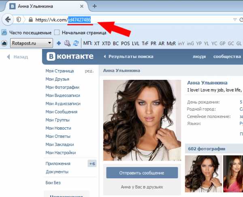Click Отправить сообщение button
The width and height of the screenshot is (243, 197).
point(142,173)
